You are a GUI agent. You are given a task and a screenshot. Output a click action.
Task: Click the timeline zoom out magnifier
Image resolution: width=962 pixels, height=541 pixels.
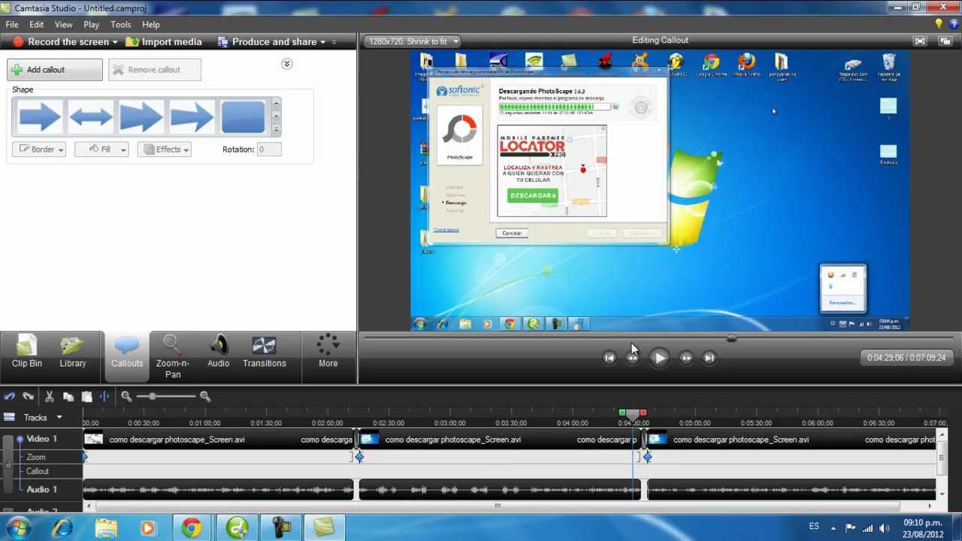[126, 396]
